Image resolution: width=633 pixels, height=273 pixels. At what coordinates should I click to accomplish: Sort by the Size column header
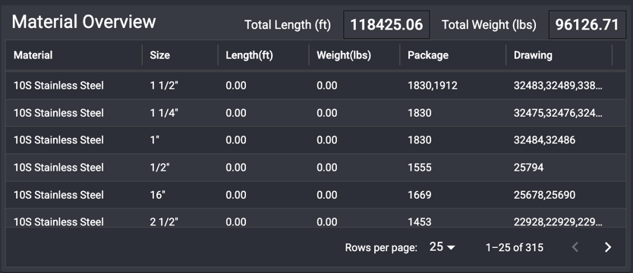coord(160,55)
